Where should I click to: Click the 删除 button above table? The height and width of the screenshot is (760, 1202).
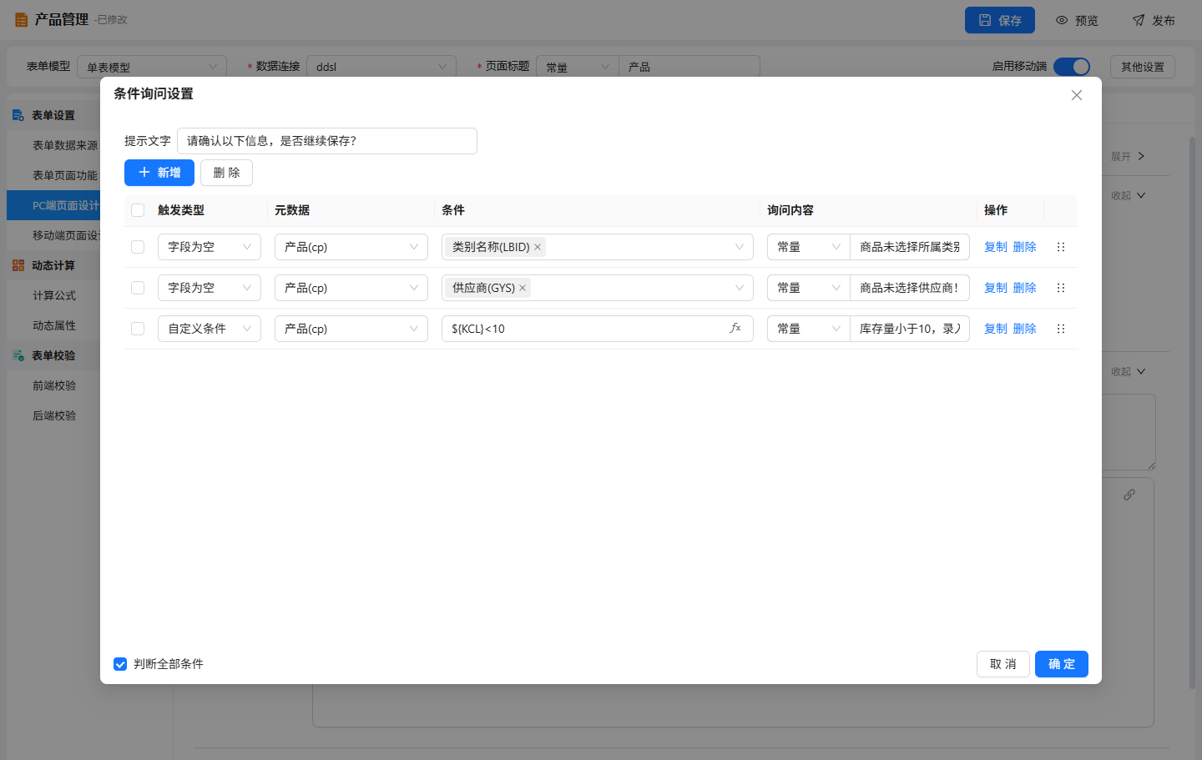pos(226,173)
